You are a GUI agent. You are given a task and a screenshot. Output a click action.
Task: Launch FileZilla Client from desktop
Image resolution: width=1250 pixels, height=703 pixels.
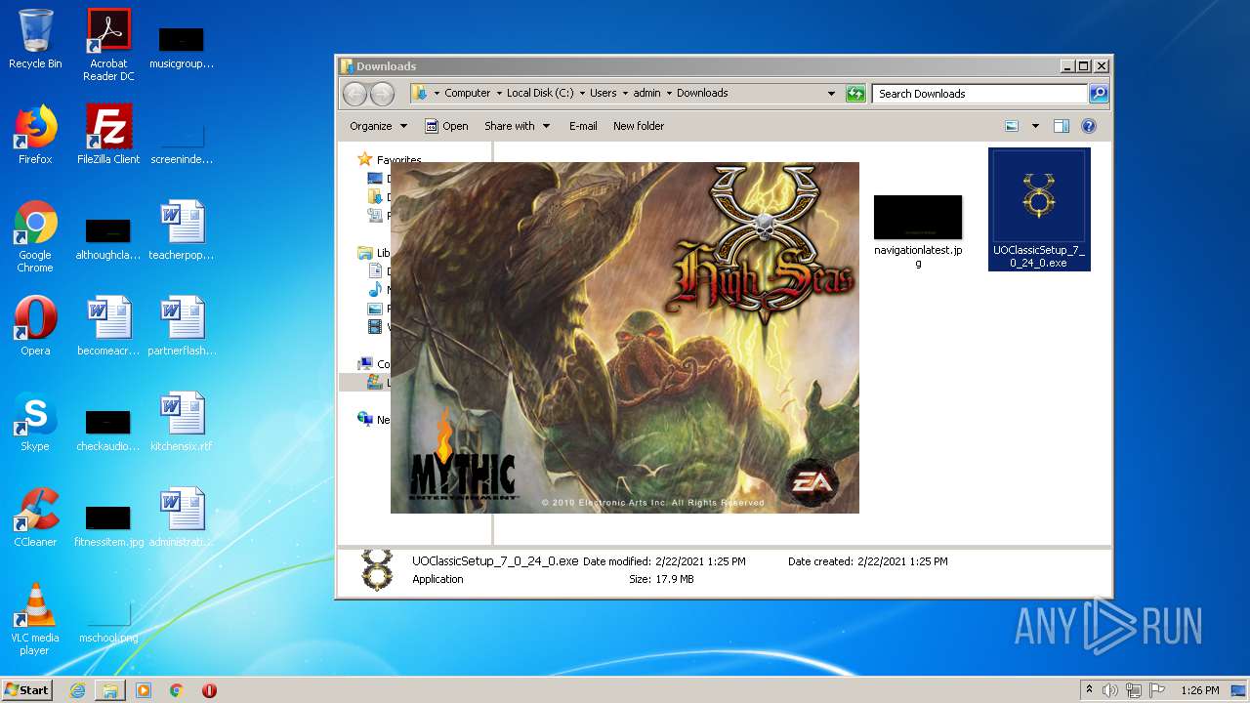coord(108,135)
